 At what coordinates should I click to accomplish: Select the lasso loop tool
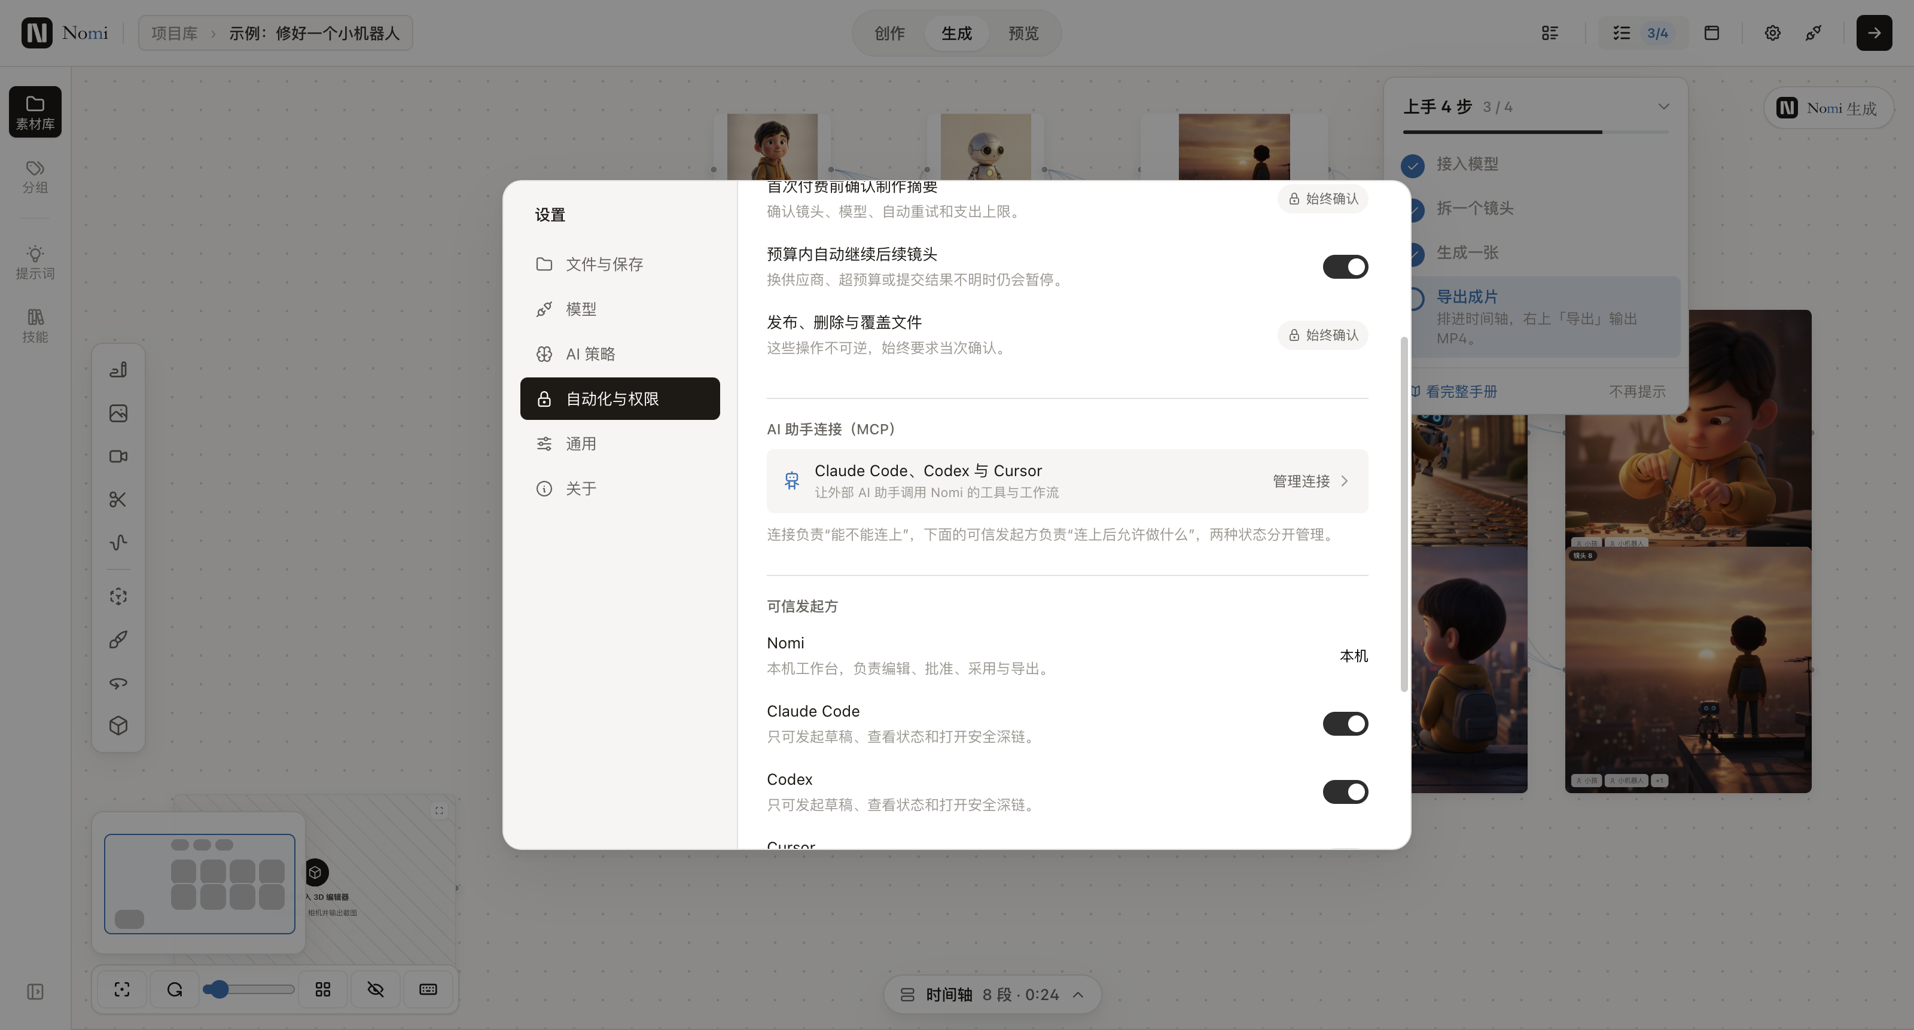click(x=118, y=682)
